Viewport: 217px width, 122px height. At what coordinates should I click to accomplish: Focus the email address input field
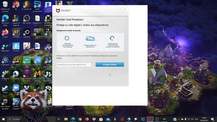pos(74,65)
